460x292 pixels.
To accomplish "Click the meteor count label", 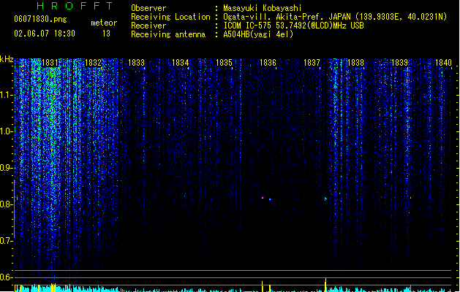I will pos(104,23).
